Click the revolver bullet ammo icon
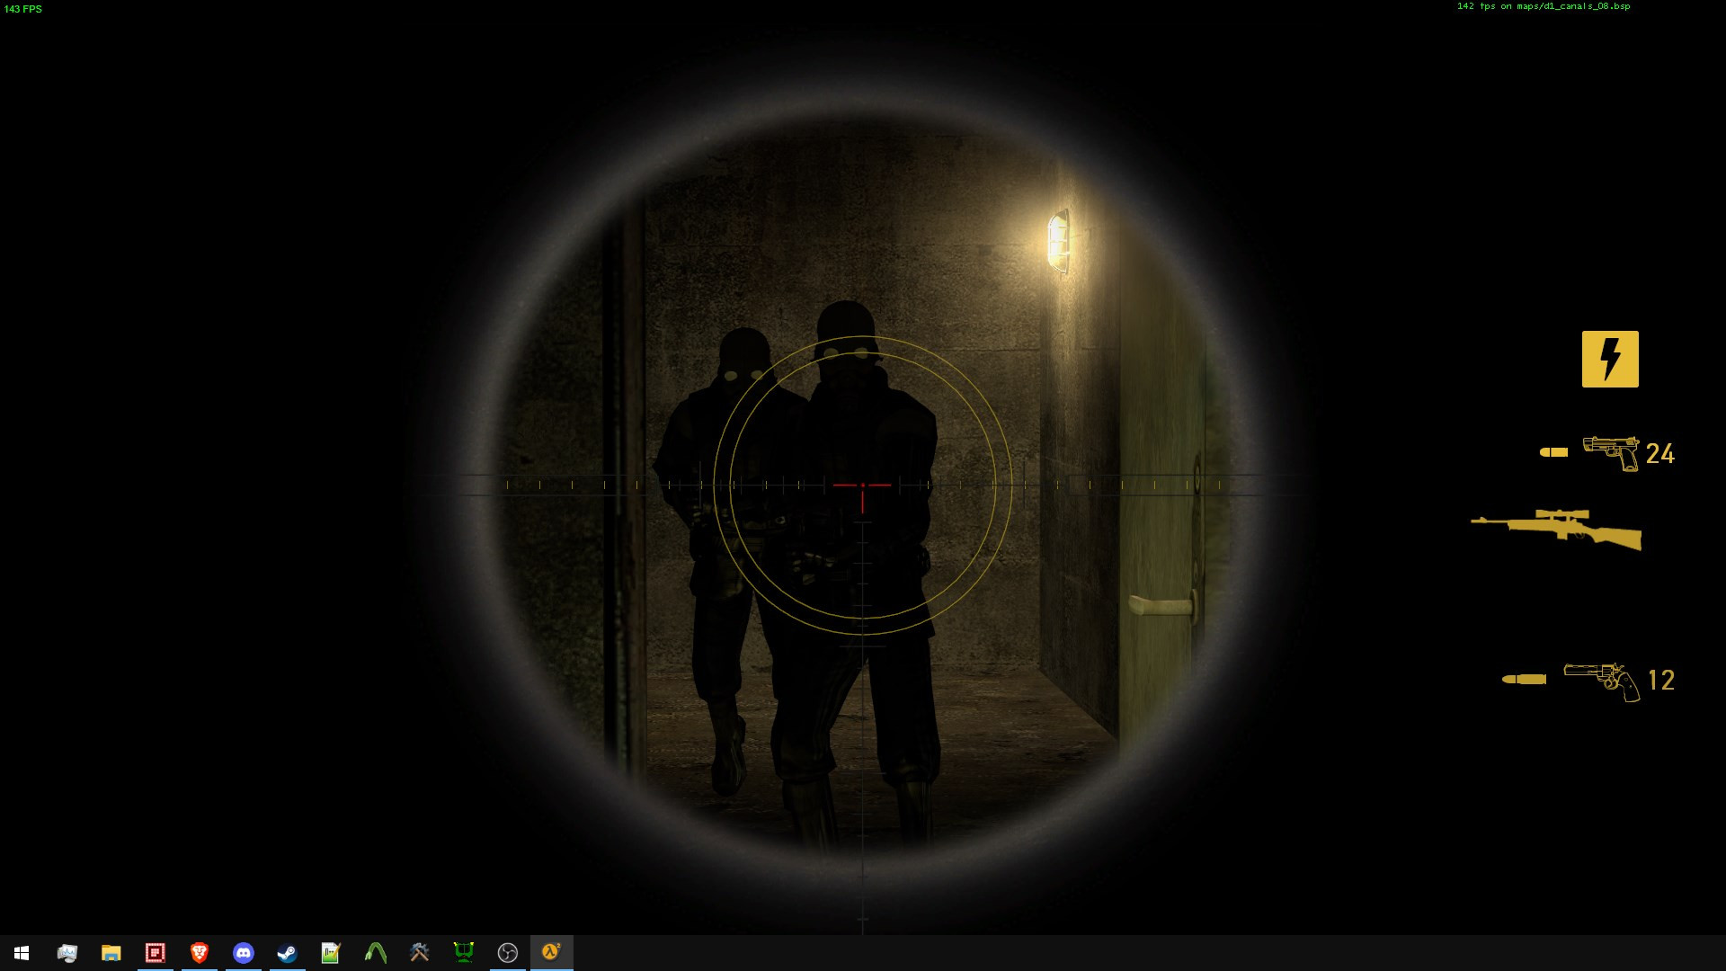Image resolution: width=1726 pixels, height=971 pixels. (1524, 681)
